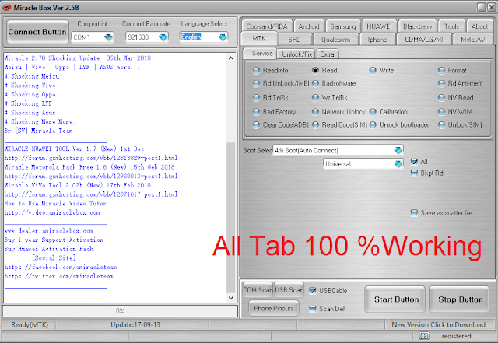498x343 pixels.
Task: Select the Unlock(SIM) radio option
Action: coord(441,125)
